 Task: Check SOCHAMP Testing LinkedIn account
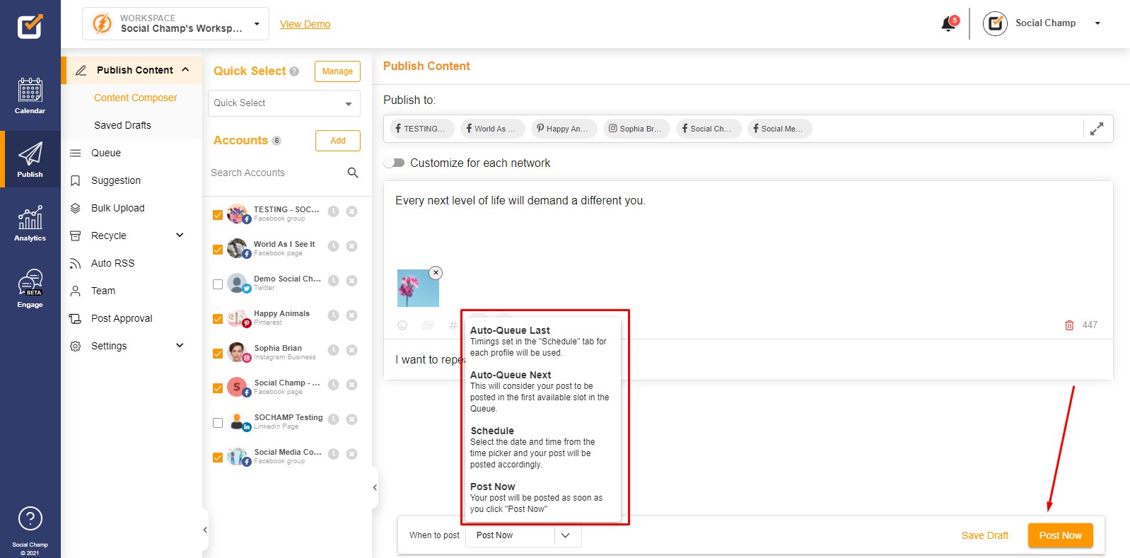[218, 423]
